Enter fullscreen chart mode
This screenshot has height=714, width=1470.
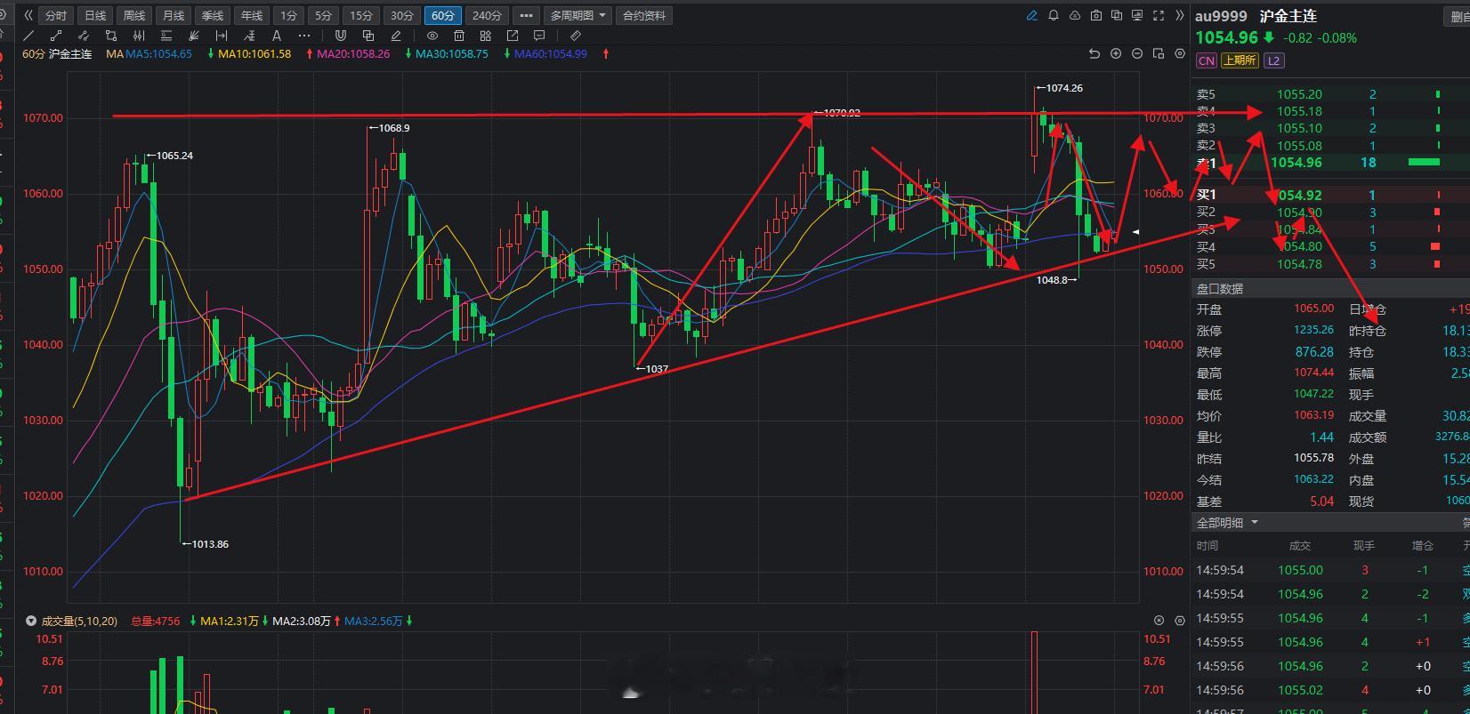click(x=1159, y=15)
